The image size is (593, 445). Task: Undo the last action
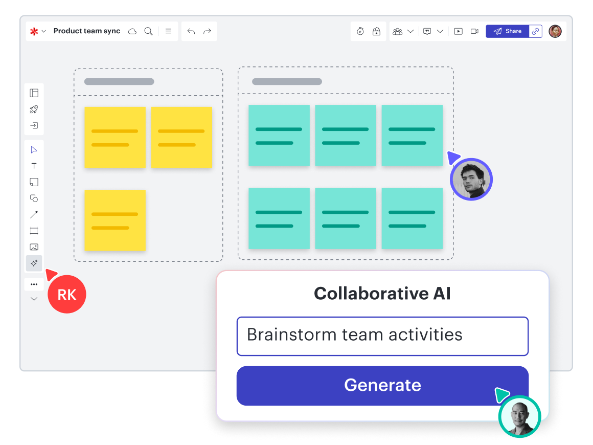191,31
